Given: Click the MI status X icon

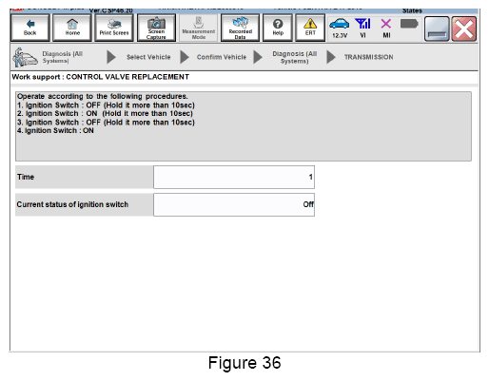Looking at the screenshot, I should (386, 28).
